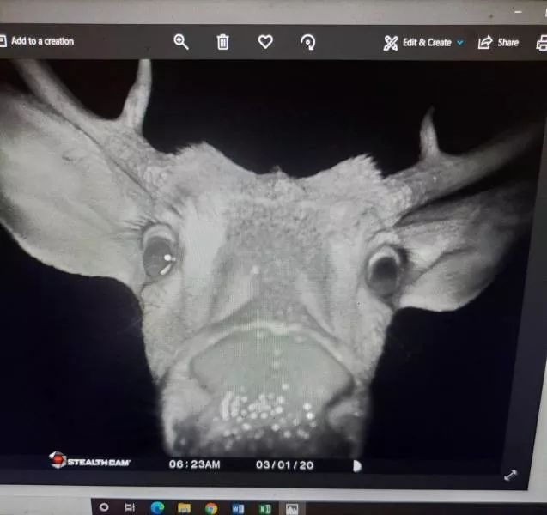The width and height of the screenshot is (547, 515).
Task: Open Cortana search circle on taskbar
Action: point(105,507)
